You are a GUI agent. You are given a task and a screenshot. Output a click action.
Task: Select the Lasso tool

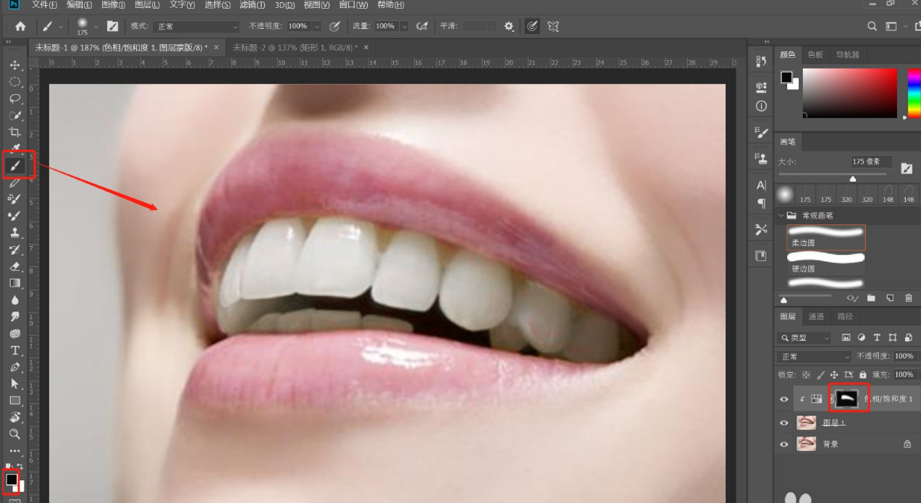point(14,98)
